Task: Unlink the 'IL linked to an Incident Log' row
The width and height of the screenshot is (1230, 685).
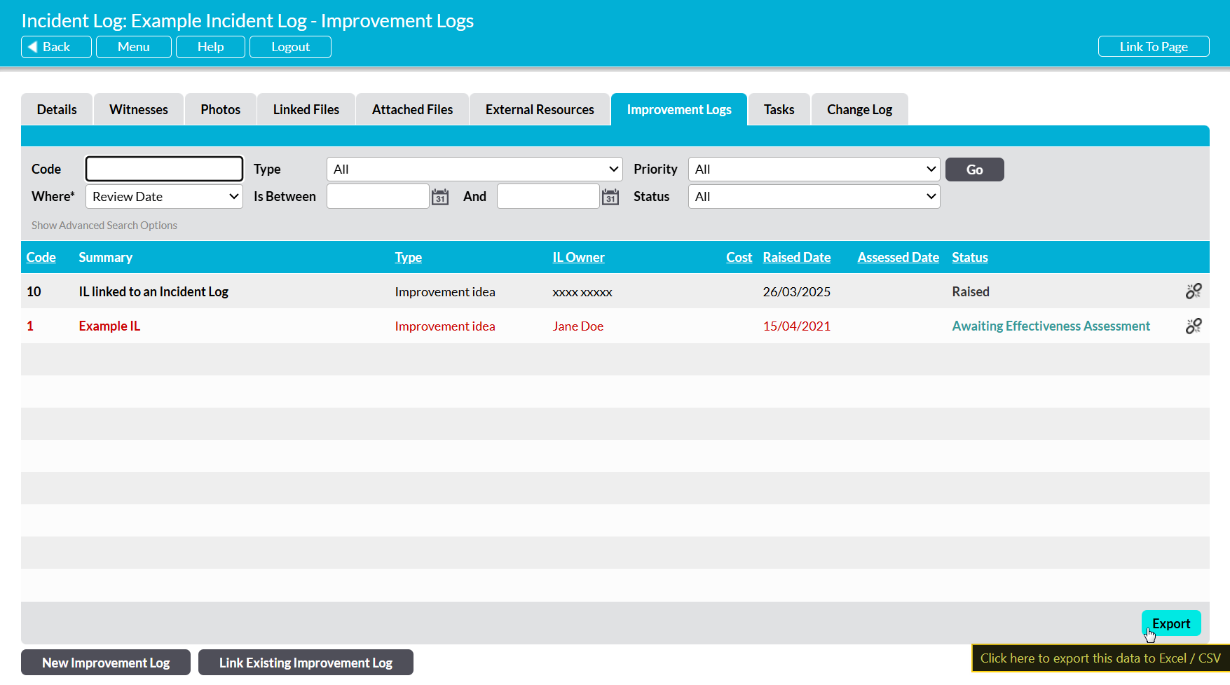Action: 1194,291
